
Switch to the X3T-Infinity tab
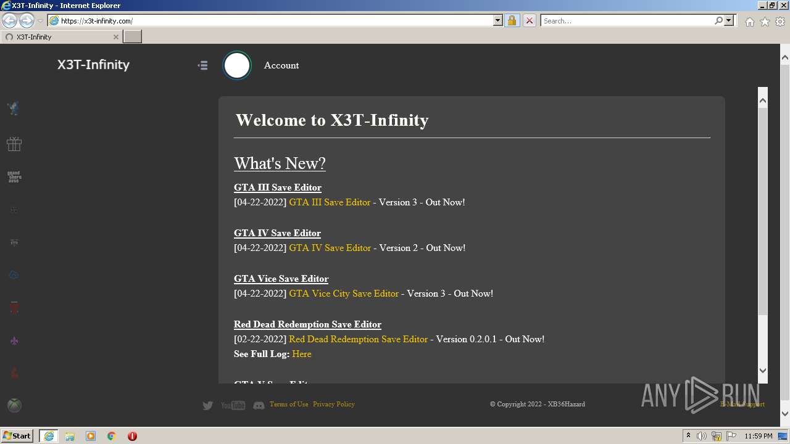click(x=60, y=37)
